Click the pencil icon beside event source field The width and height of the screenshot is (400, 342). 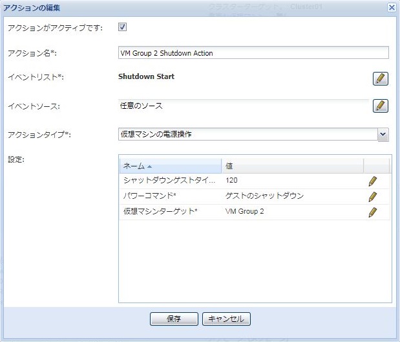pyautogui.click(x=381, y=106)
